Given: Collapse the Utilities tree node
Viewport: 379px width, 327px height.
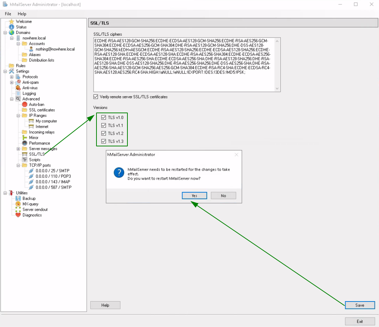Looking at the screenshot, I should pos(5,193).
